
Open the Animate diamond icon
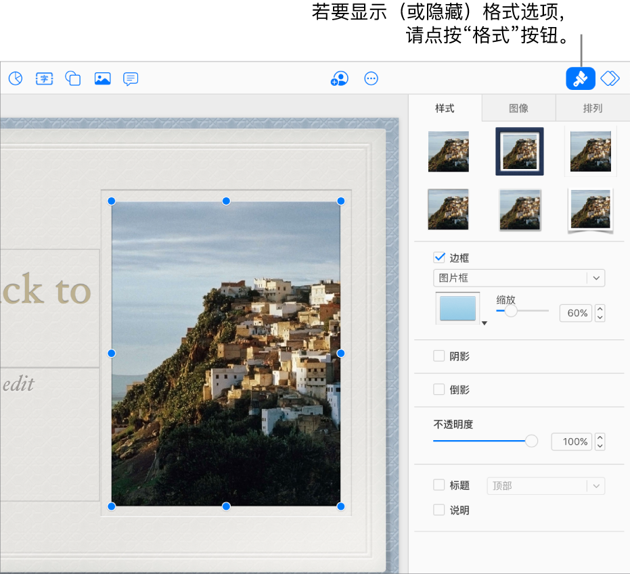click(x=610, y=78)
